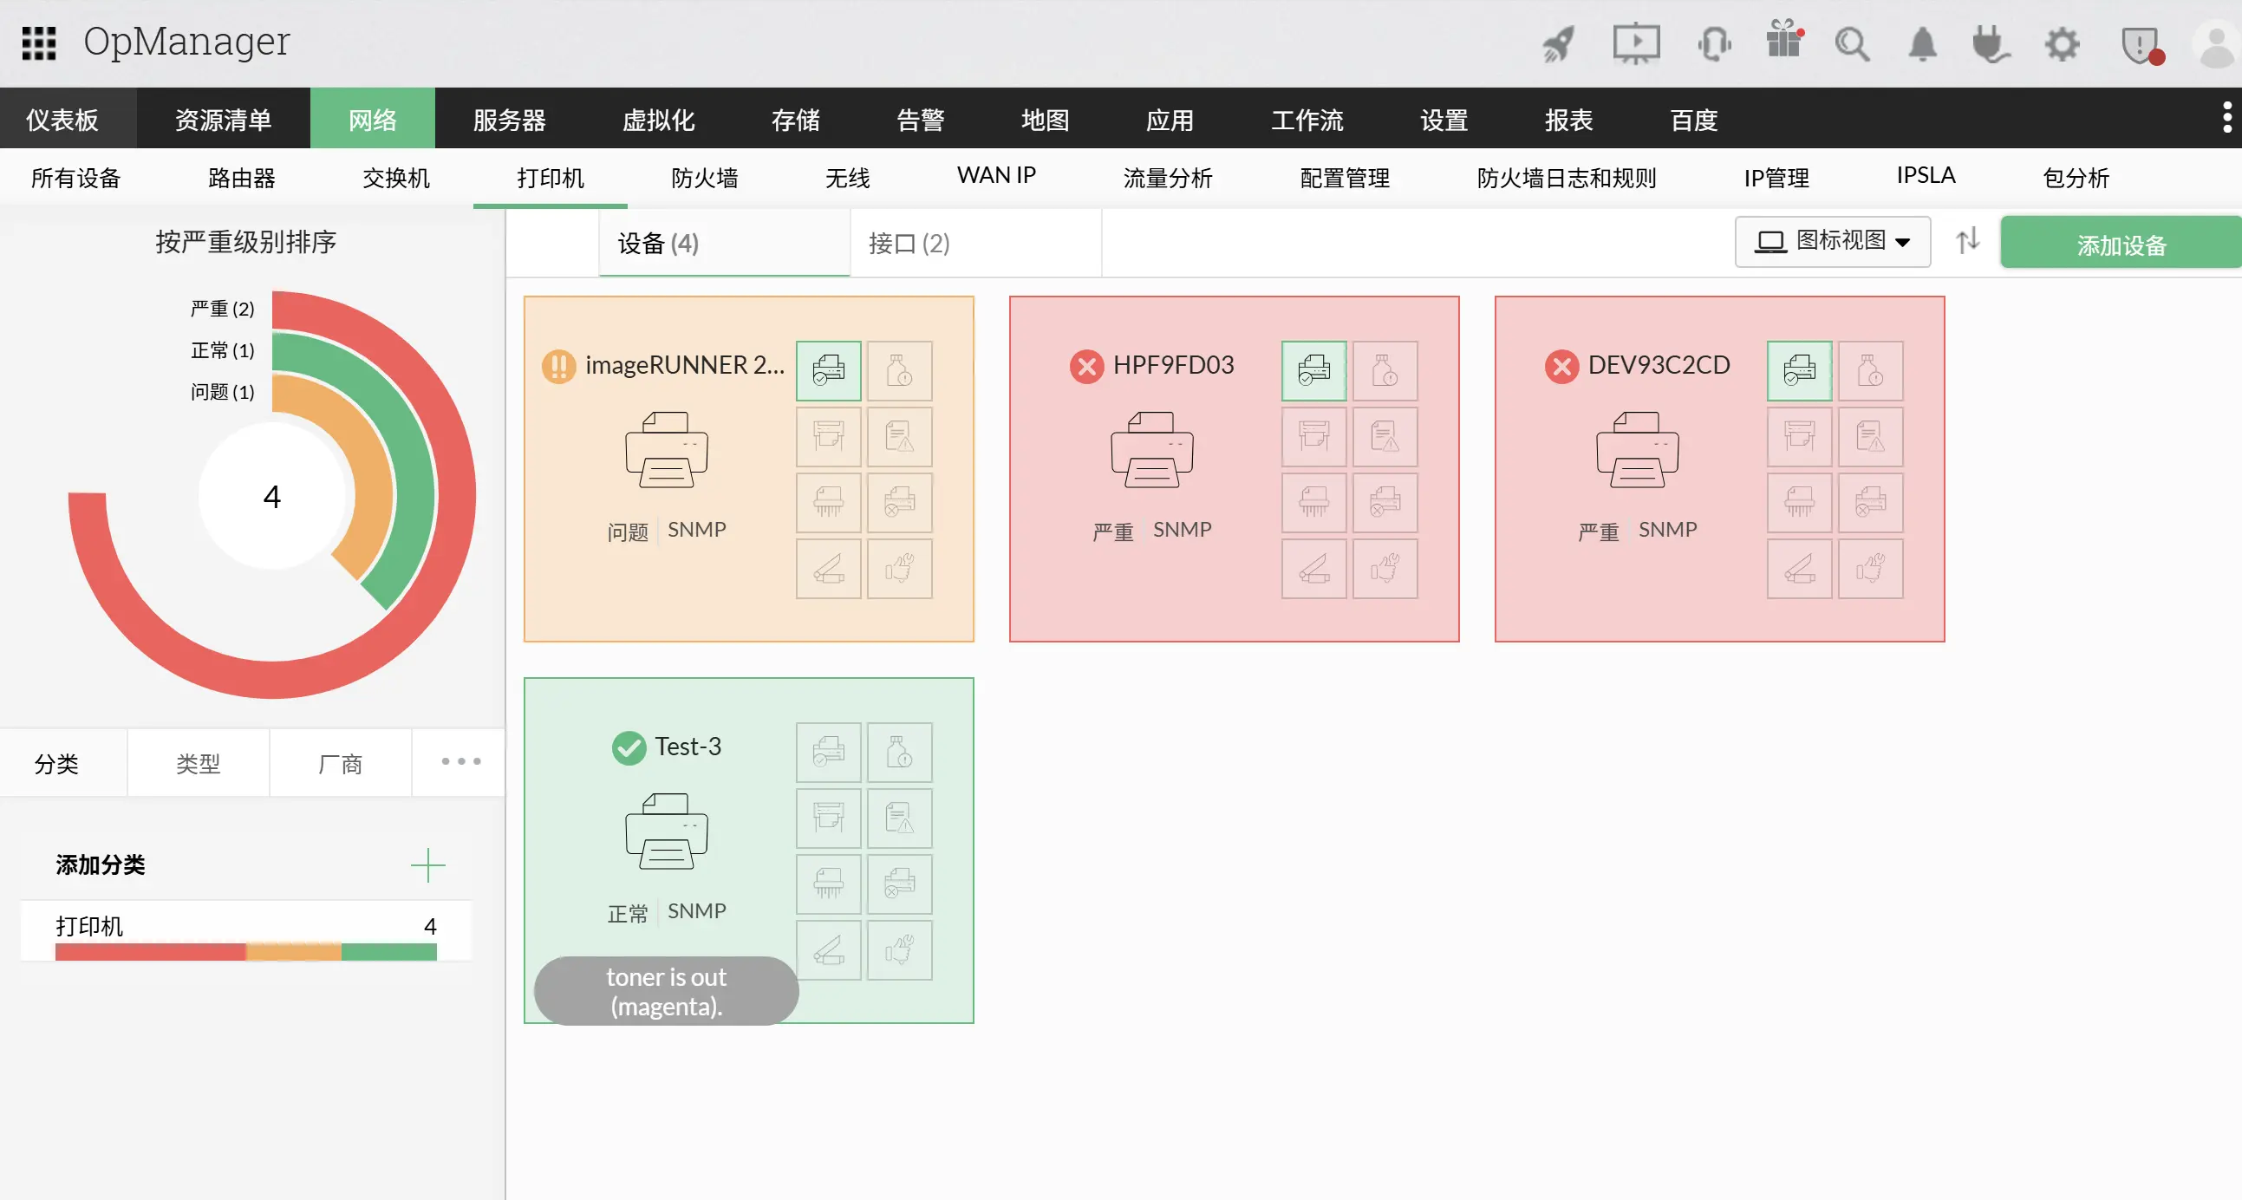This screenshot has height=1200, width=2242.
Task: Open the 图标视图 view dropdown
Action: [x=1832, y=242]
